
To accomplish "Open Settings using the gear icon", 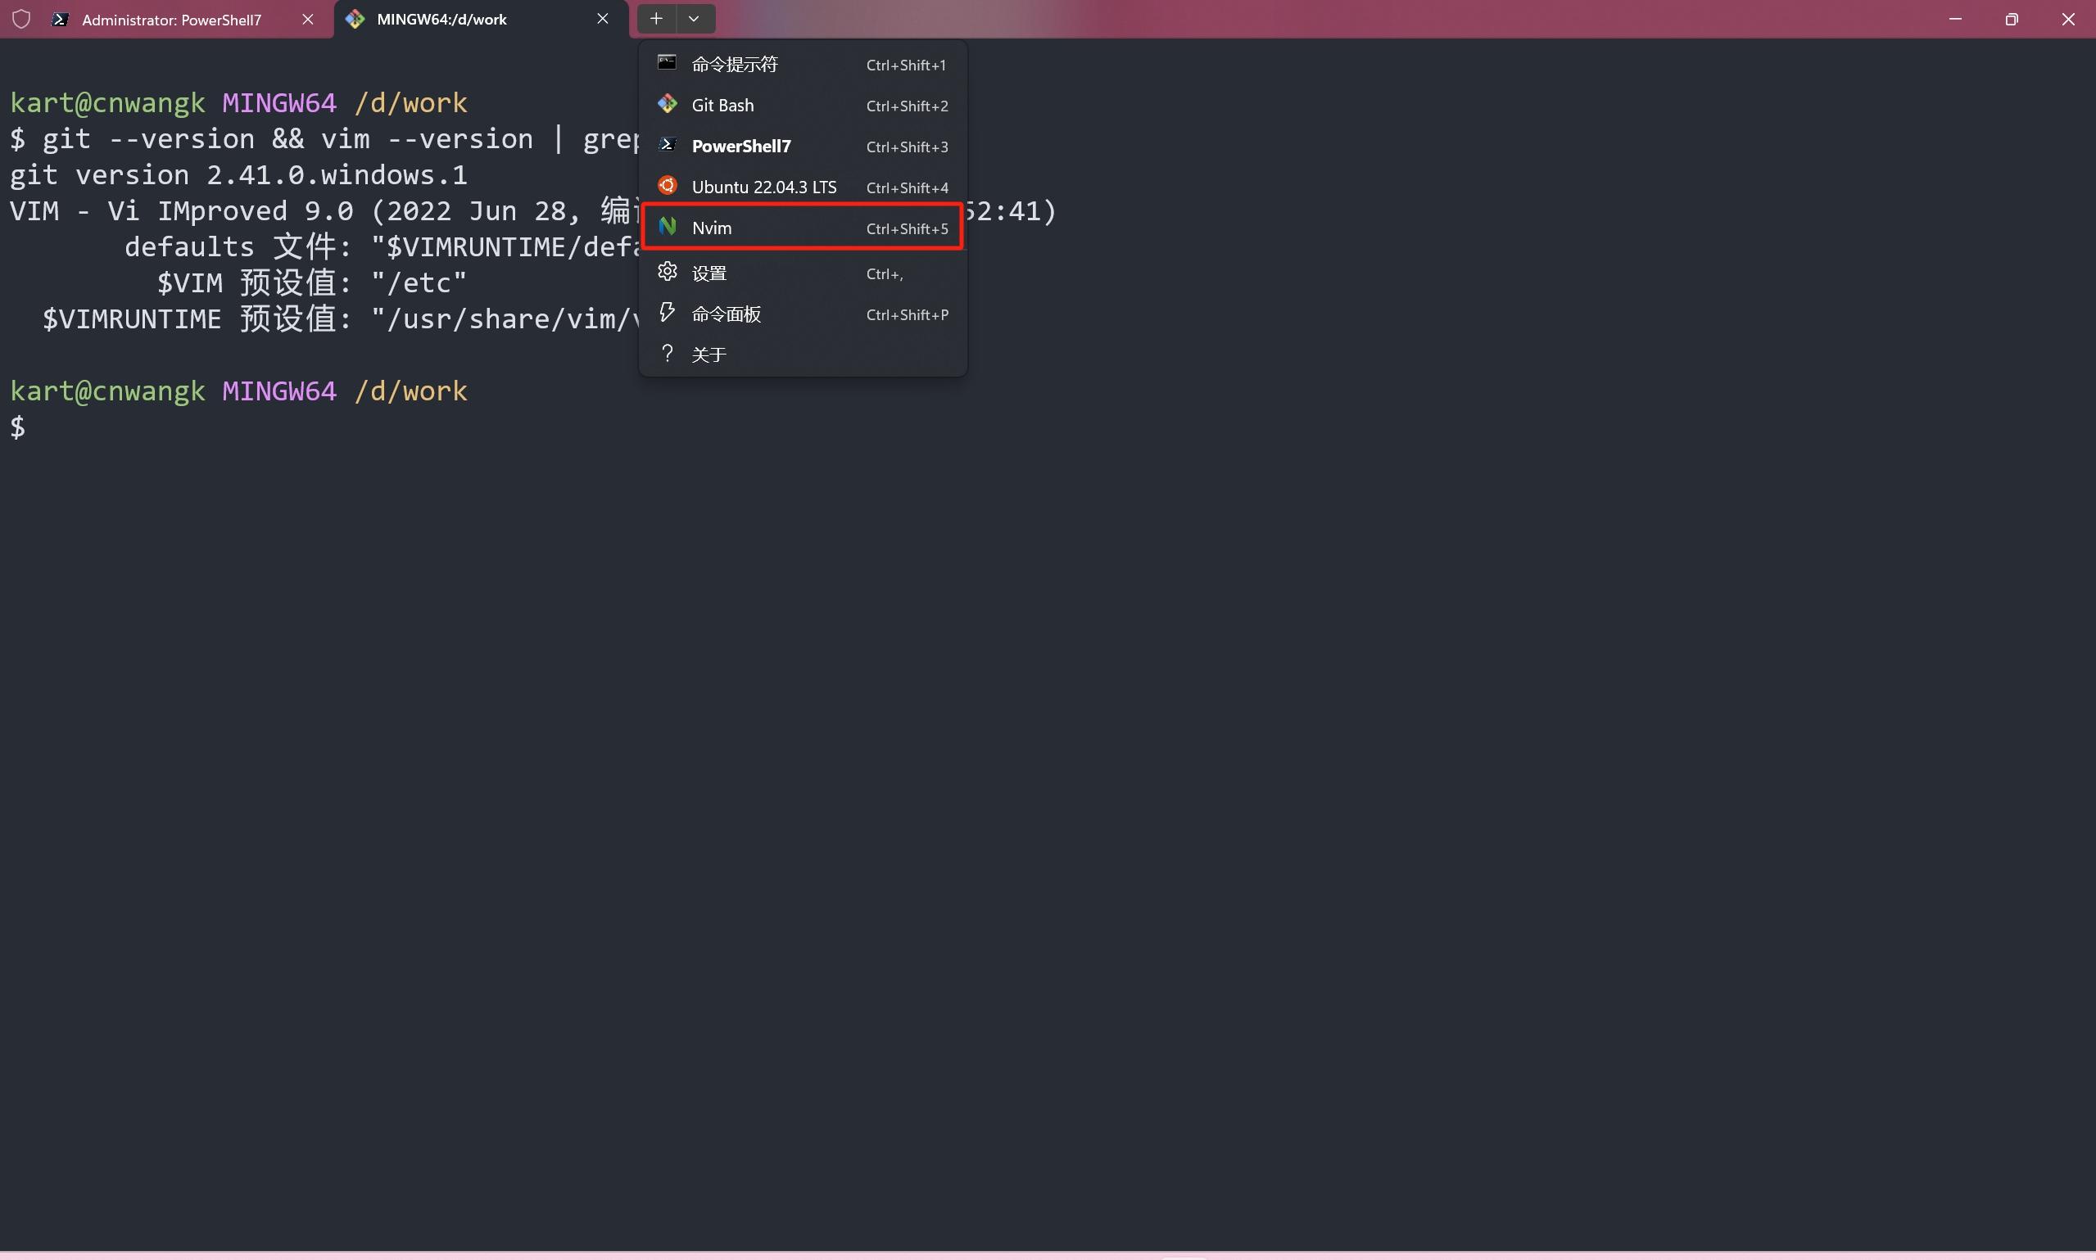I will (x=668, y=272).
